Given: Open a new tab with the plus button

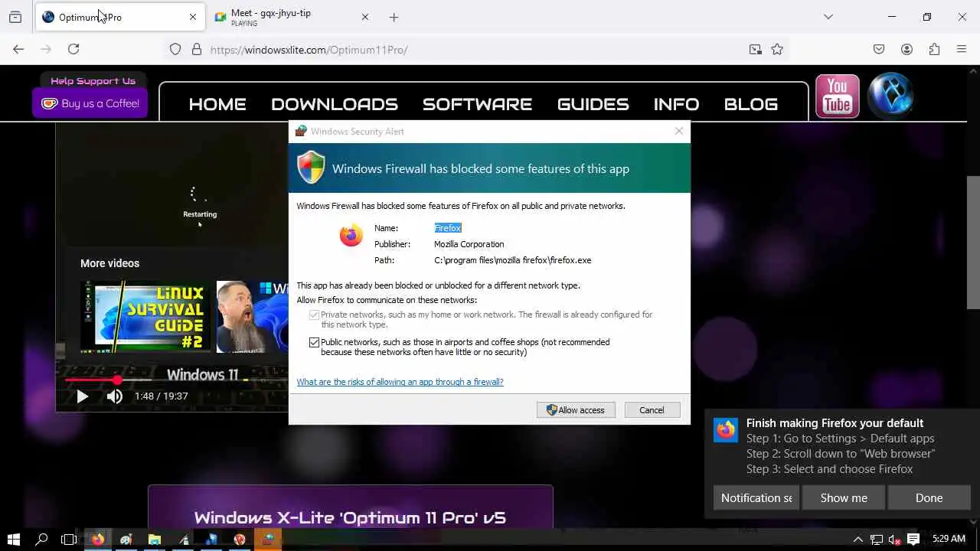Looking at the screenshot, I should [x=394, y=17].
